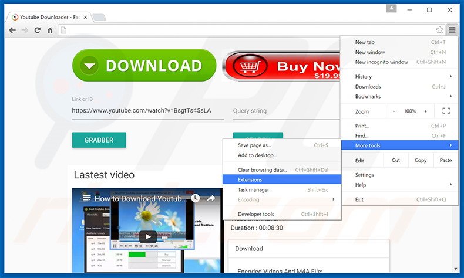Open Downloads from the menu

(400, 87)
